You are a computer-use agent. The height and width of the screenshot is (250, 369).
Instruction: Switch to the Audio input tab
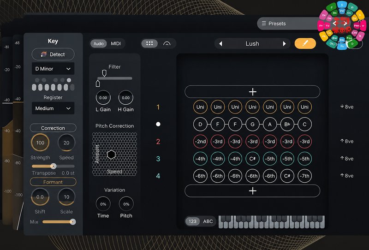[99, 43]
